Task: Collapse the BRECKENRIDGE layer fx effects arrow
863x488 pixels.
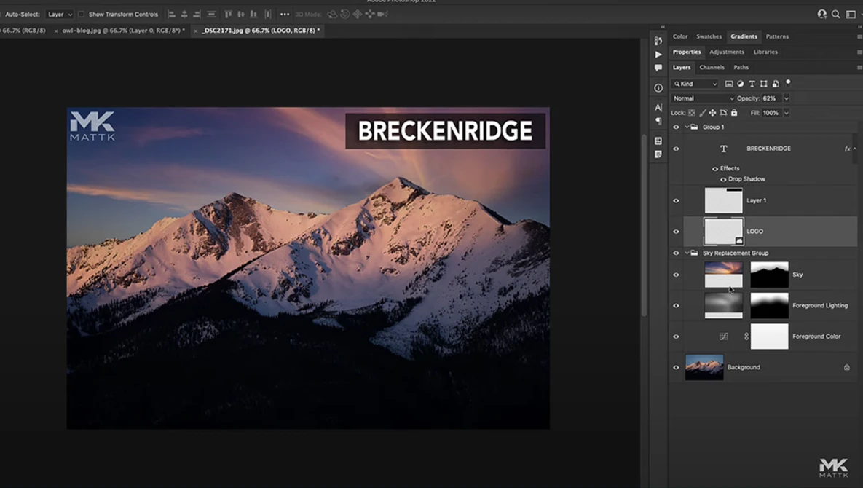Action: (854, 149)
